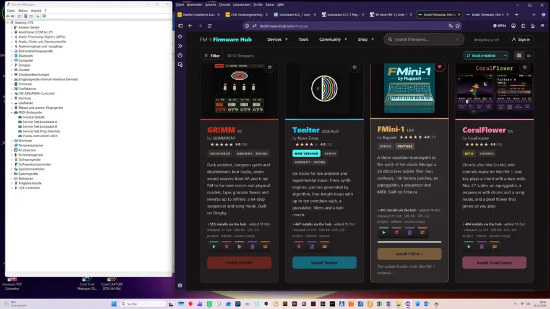The width and height of the screenshot is (550, 309).
Task: Open the Aktion menu in the Geräte-Manager
Action: [23, 11]
